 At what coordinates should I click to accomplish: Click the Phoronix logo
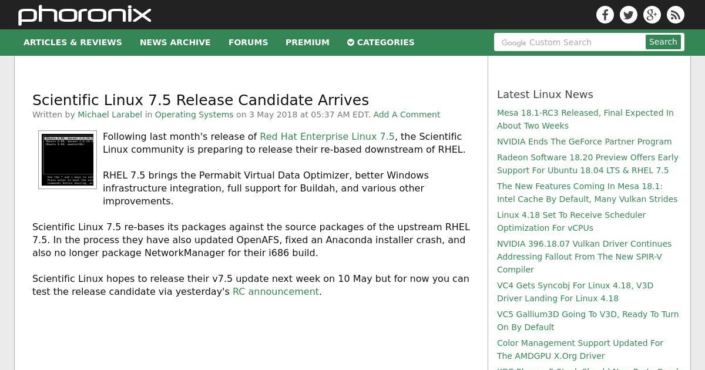click(85, 15)
